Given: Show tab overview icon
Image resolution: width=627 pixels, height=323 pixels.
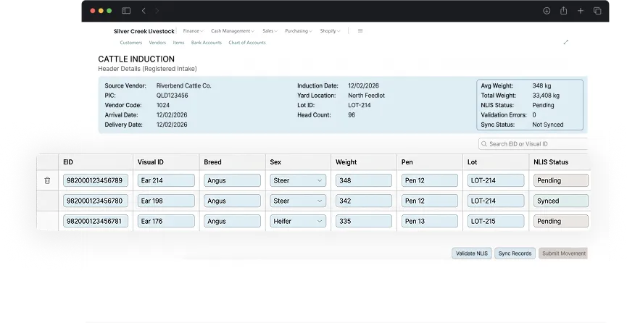Looking at the screenshot, I should click(597, 11).
